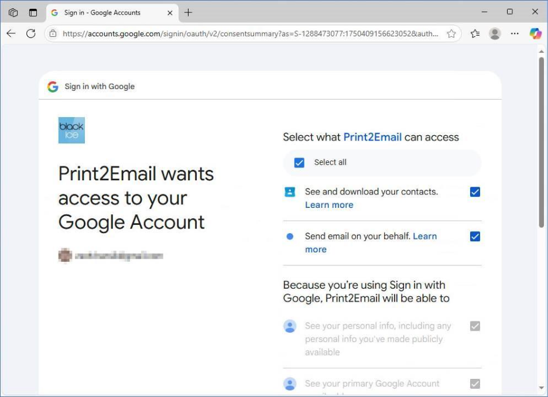This screenshot has width=548, height=397.
Task: View site information lock icon
Action: 53,33
